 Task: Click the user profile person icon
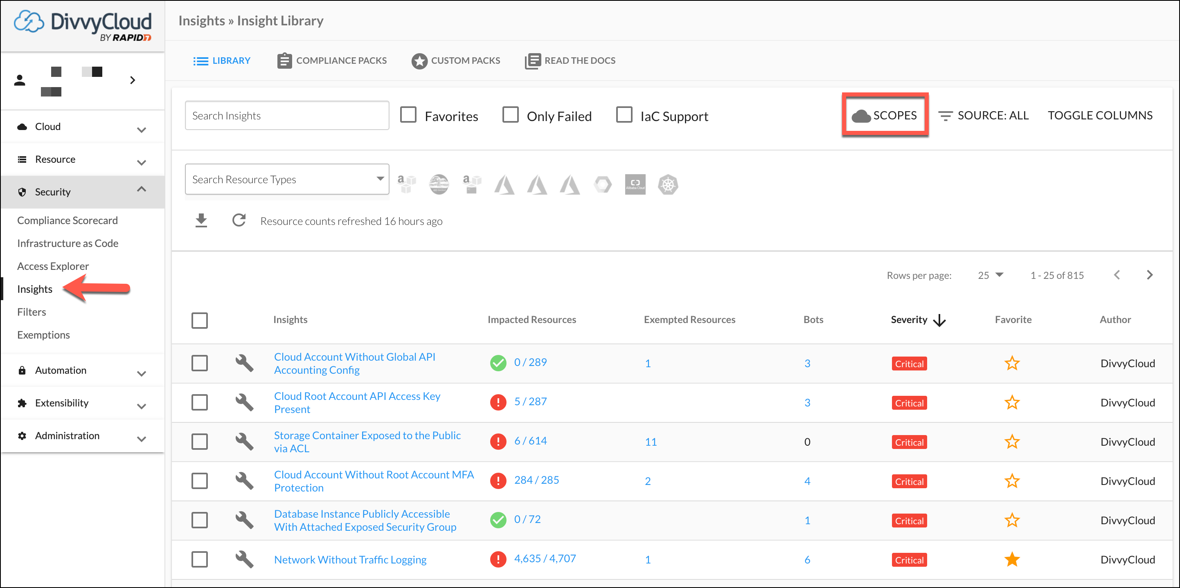(x=19, y=80)
